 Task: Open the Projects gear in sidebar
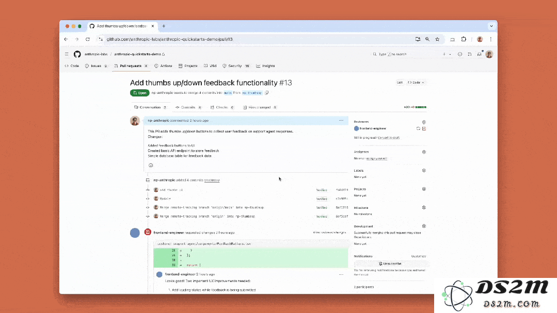[424, 189]
